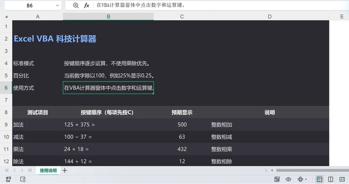Select cell '使用方式'
Screen dimensions: 349x184
(38, 88)
